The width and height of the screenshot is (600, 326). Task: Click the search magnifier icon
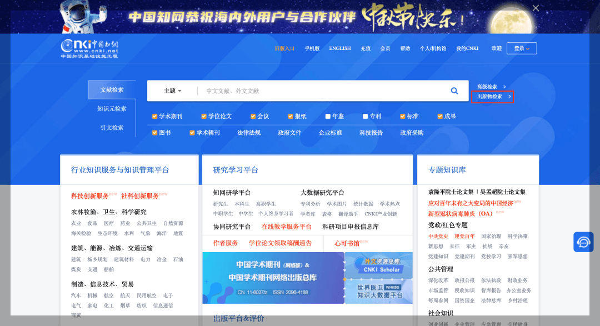point(453,91)
